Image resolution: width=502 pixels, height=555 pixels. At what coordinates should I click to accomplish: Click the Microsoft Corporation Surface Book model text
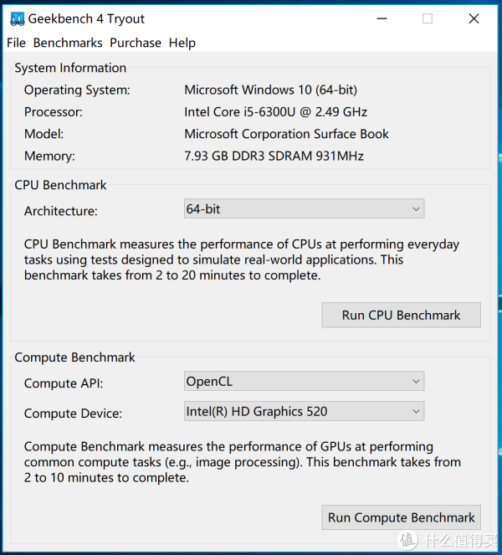[x=286, y=134]
